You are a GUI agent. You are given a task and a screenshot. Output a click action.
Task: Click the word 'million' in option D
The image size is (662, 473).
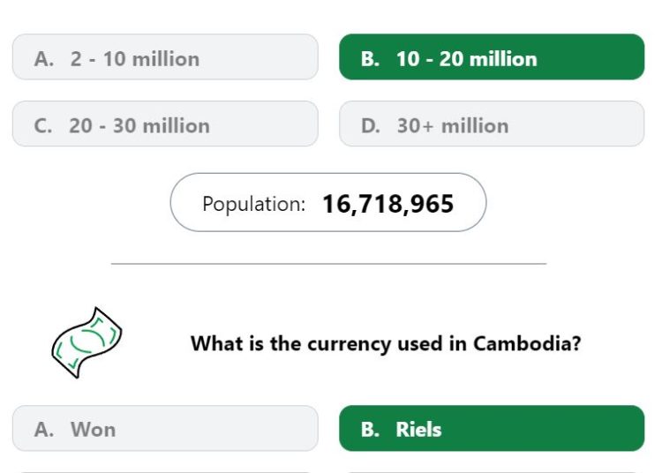(475, 125)
